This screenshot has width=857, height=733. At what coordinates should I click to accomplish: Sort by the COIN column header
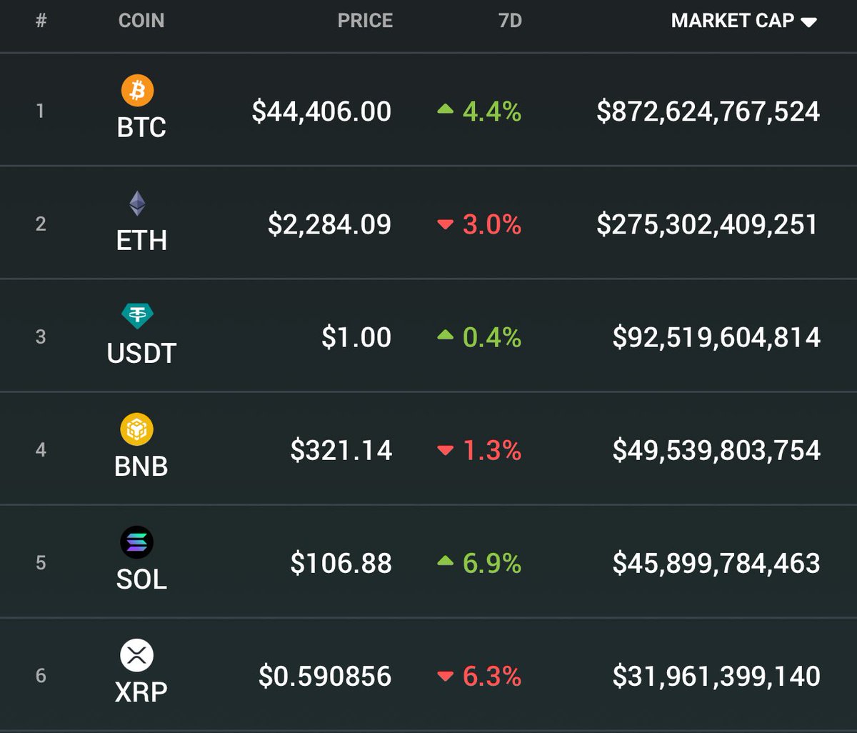tap(141, 21)
